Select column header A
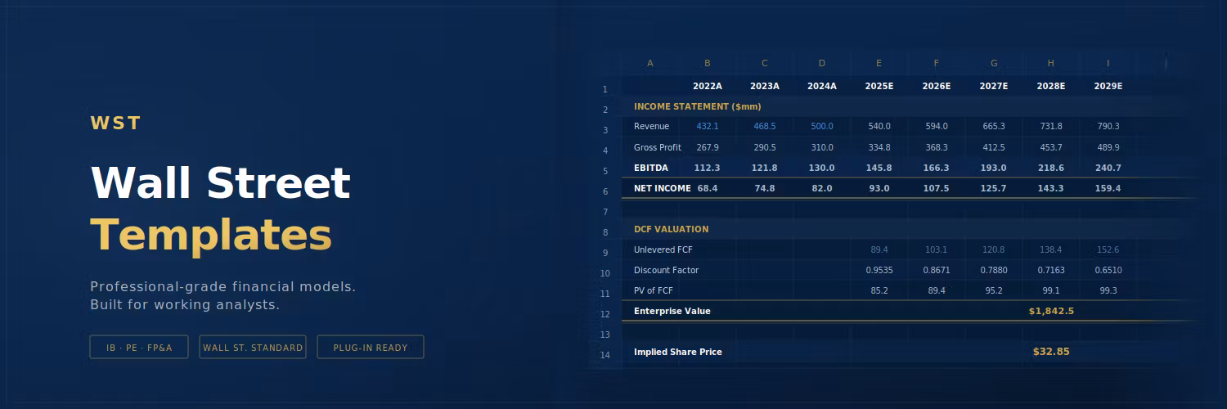The width and height of the screenshot is (1227, 409). [650, 63]
